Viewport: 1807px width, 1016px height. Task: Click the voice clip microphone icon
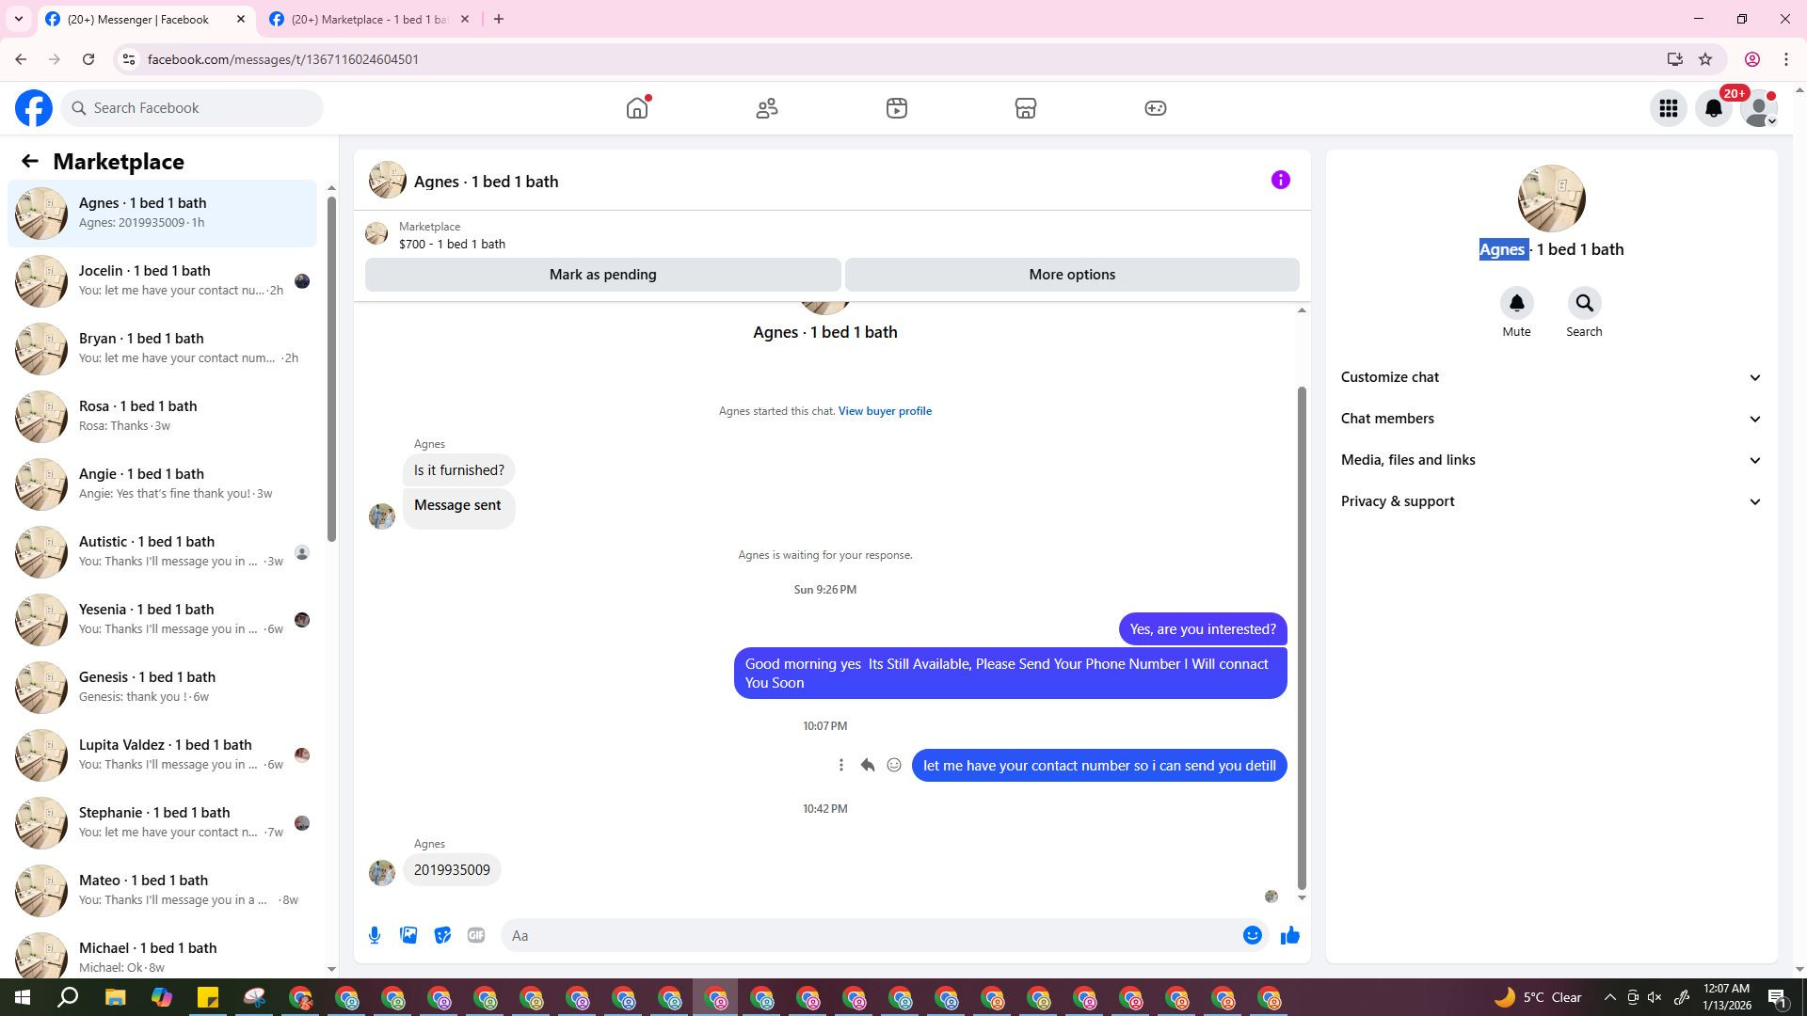point(375,935)
